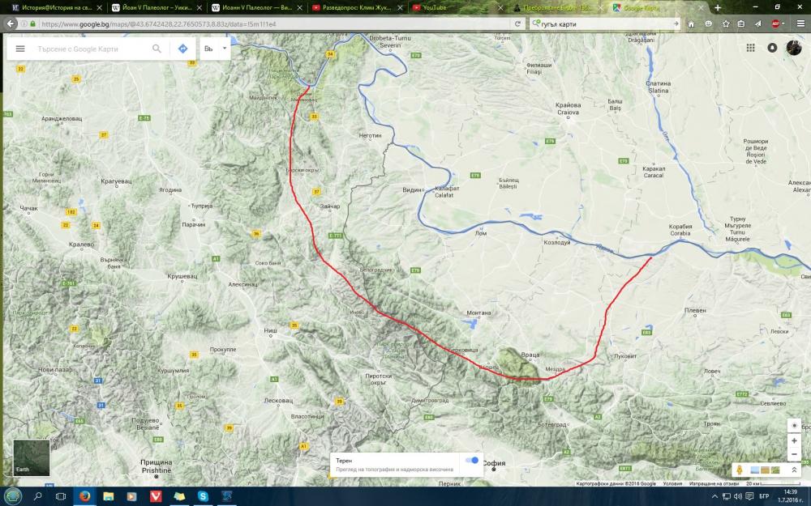Viewport: 811px width, 506px height.
Task: Zoom out on the map
Action: point(795,454)
